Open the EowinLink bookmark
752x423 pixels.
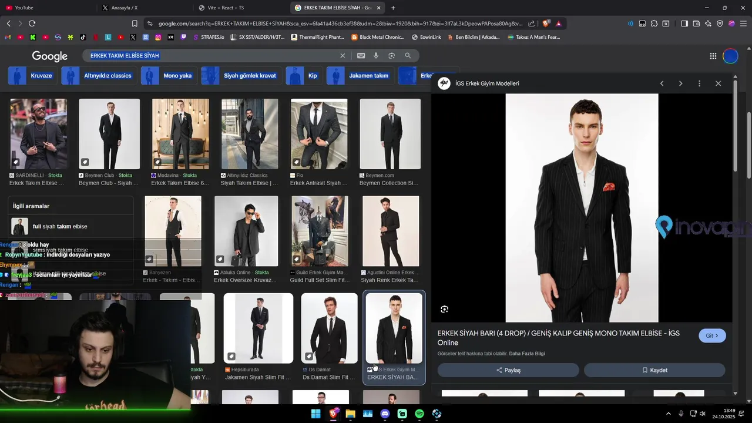pos(427,37)
